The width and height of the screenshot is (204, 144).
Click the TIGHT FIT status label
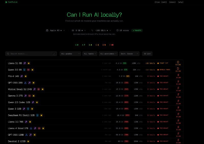[x=163, y=63]
